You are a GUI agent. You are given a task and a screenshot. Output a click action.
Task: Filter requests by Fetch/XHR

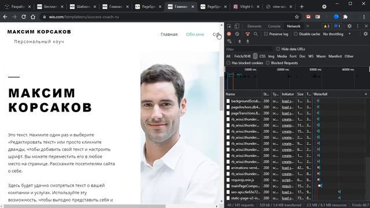coord(242,56)
